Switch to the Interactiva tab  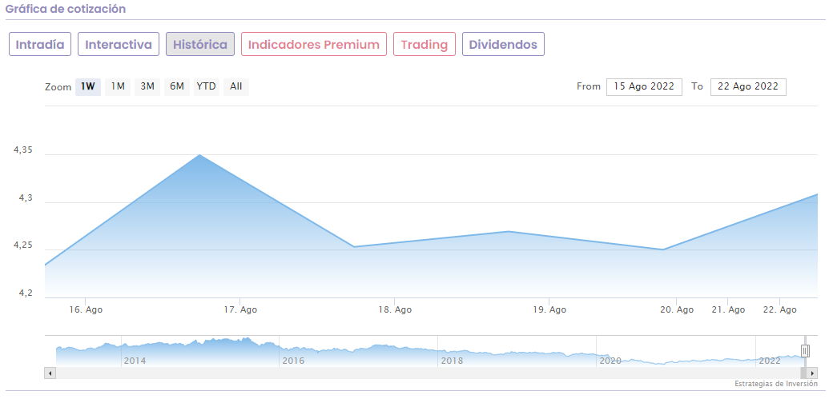pyautogui.click(x=119, y=44)
